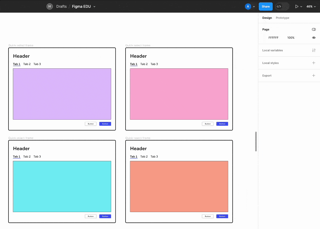The height and width of the screenshot is (229, 320).
Task: Click the H team avatar icon
Action: (x=50, y=6)
